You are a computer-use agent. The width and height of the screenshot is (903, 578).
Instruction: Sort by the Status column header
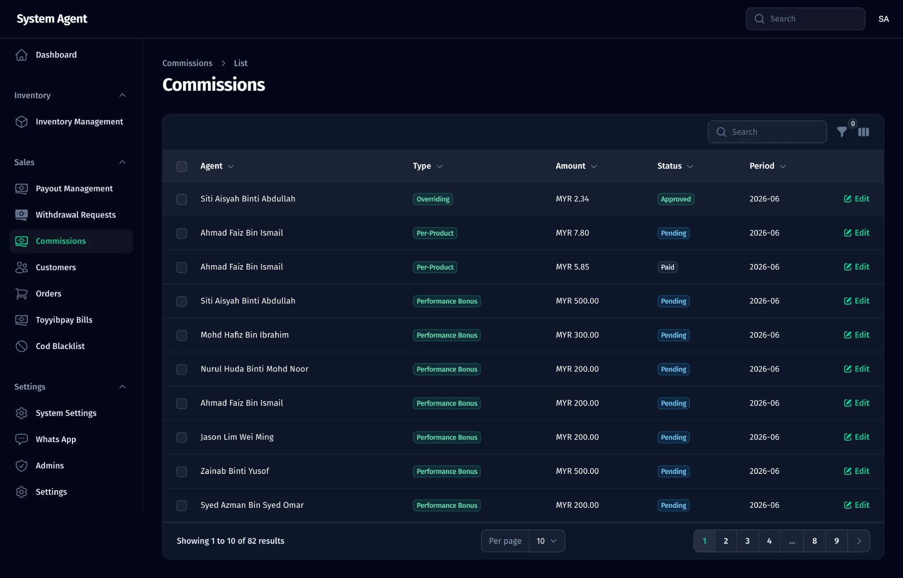[x=675, y=166]
